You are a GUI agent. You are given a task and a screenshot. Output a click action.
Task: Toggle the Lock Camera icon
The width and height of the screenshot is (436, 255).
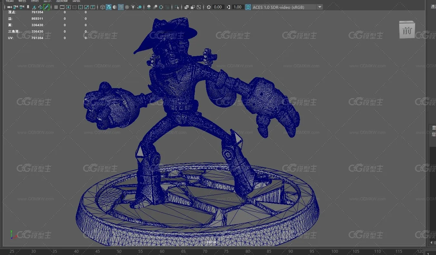pyautogui.click(x=15, y=7)
